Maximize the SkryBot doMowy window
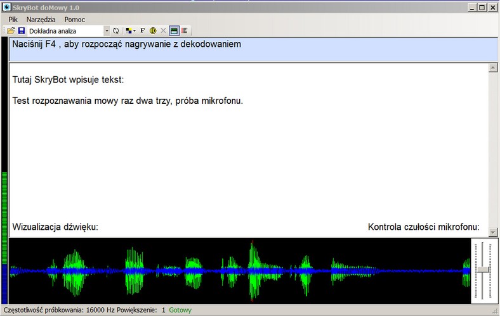 pos(482,8)
